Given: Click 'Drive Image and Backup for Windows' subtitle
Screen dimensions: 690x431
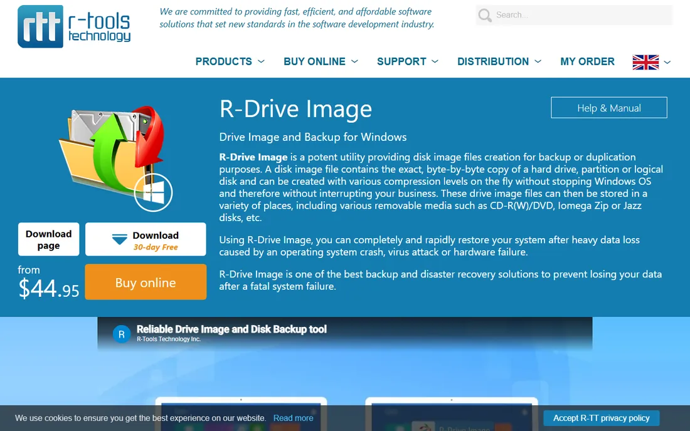Looking at the screenshot, I should pos(313,137).
